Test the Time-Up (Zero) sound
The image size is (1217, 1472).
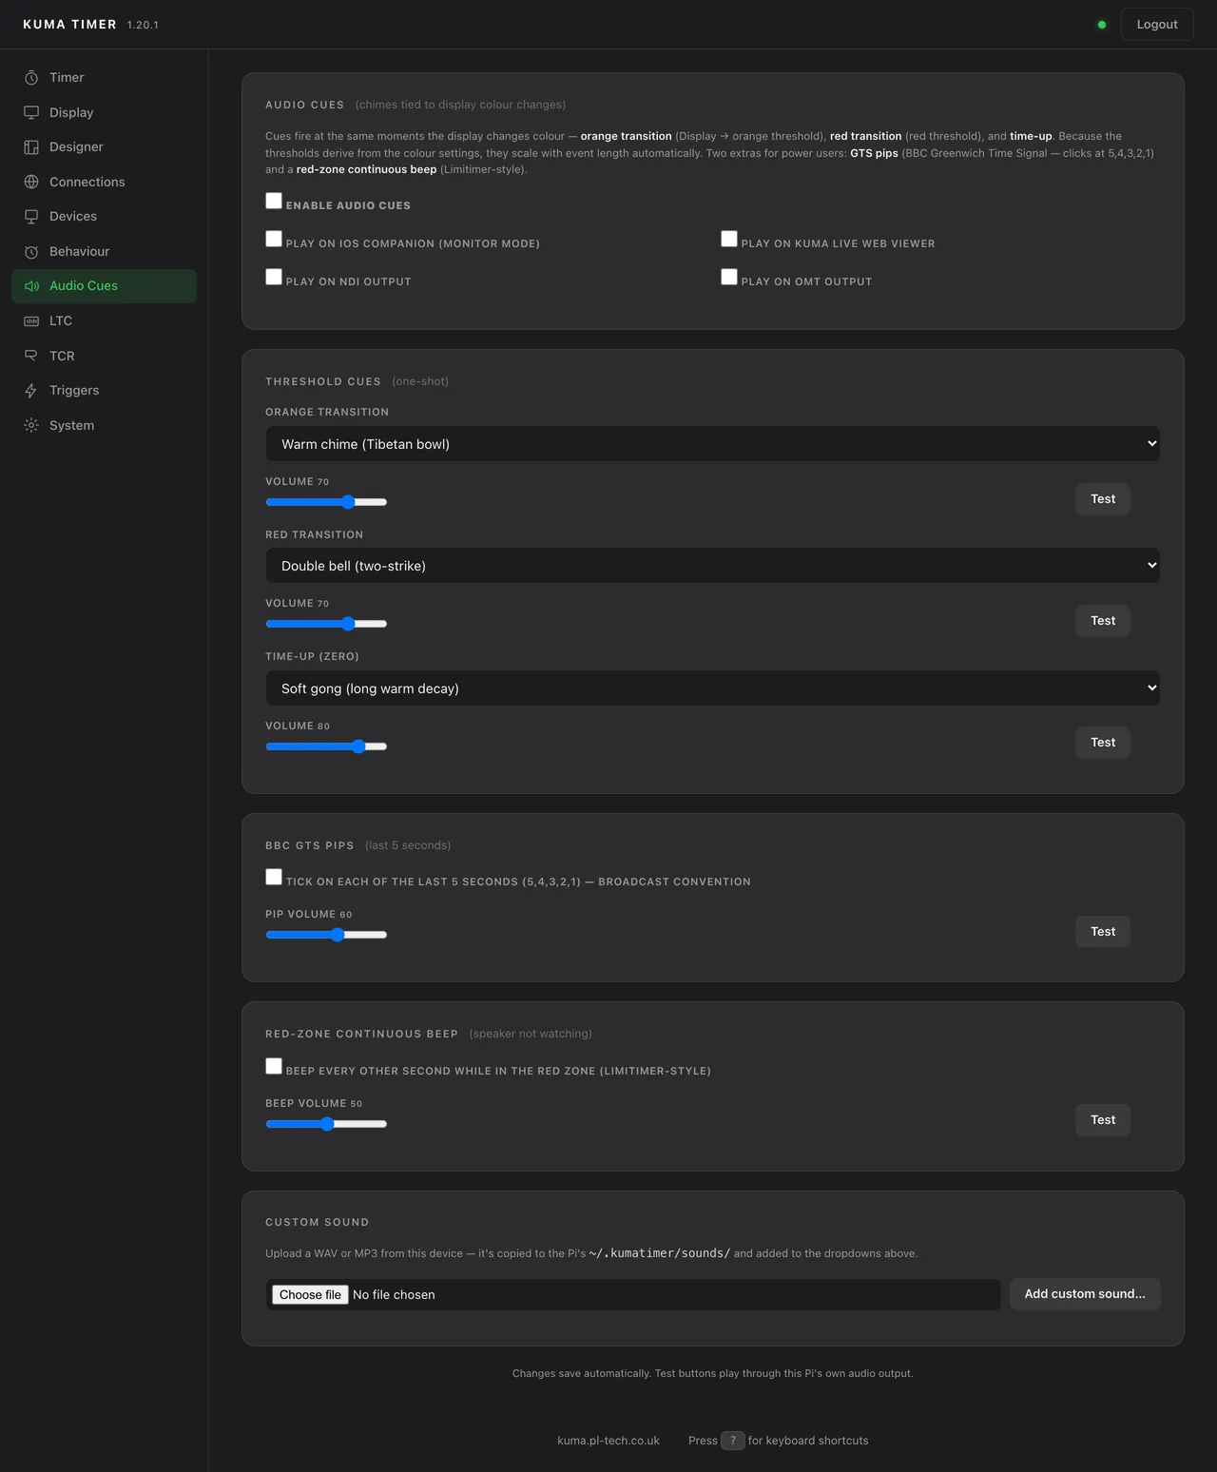[x=1103, y=743]
